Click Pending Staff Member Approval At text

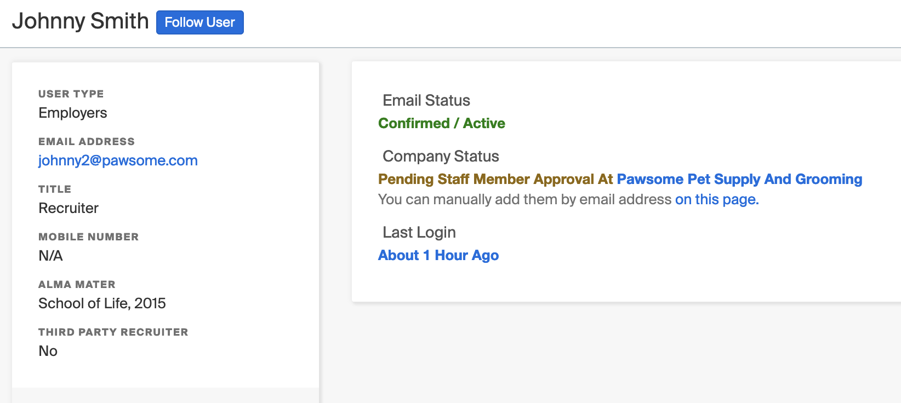(x=495, y=179)
